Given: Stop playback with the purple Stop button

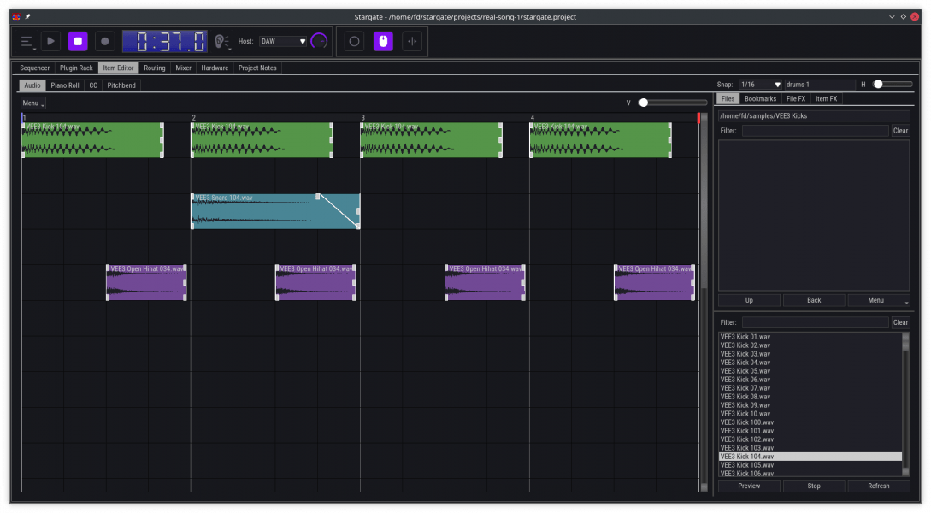Looking at the screenshot, I should (x=78, y=41).
